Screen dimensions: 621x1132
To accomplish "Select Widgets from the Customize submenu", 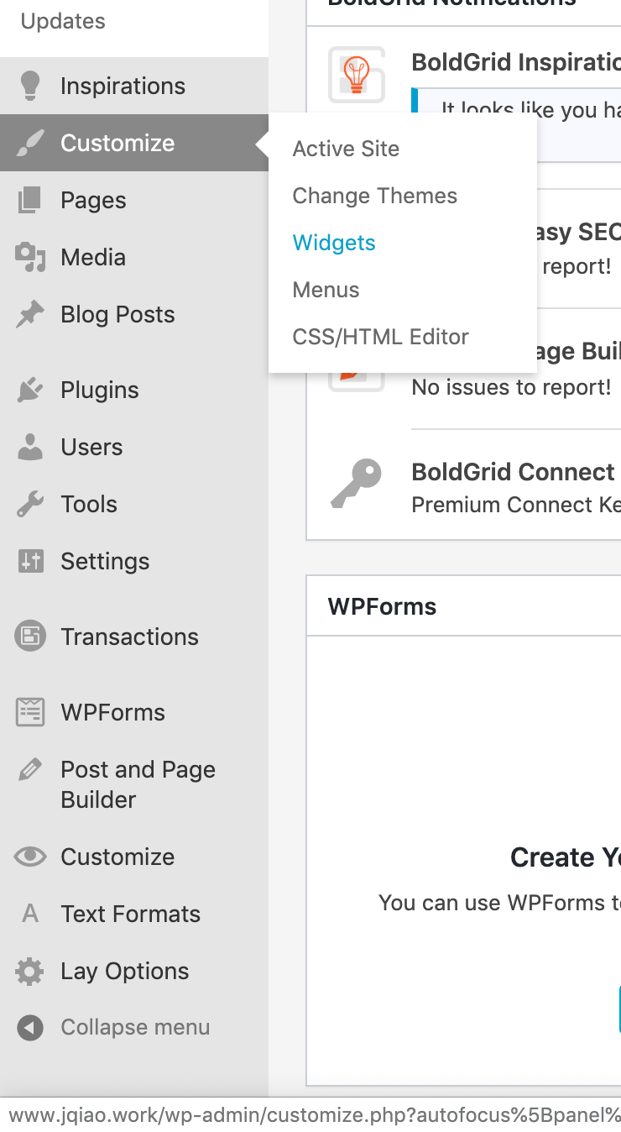I will pos(334,243).
